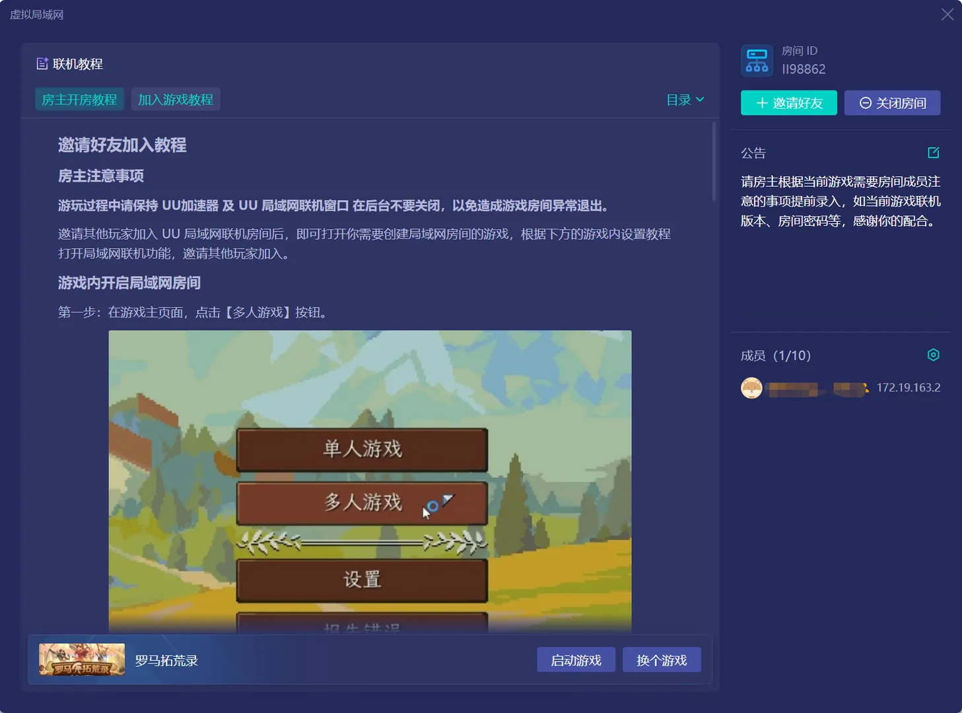
Task: Click the 换个游戏 button
Action: click(x=662, y=660)
